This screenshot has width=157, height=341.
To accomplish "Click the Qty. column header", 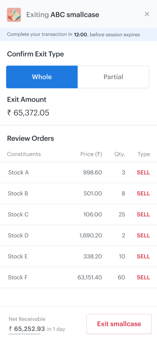I will 120,154.
